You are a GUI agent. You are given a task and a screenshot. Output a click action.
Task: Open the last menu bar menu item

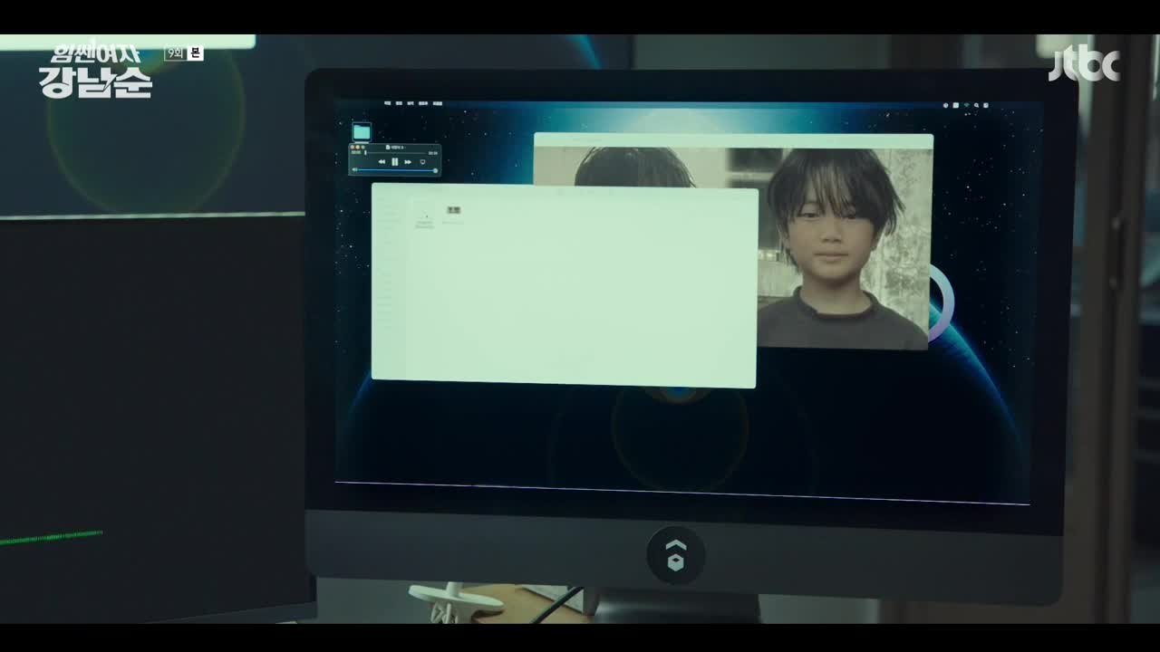point(438,104)
